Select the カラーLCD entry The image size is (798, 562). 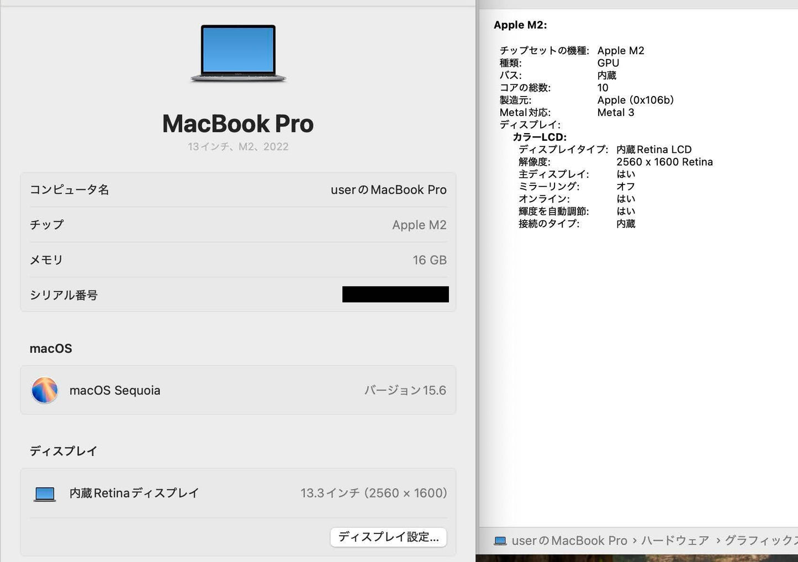point(541,137)
